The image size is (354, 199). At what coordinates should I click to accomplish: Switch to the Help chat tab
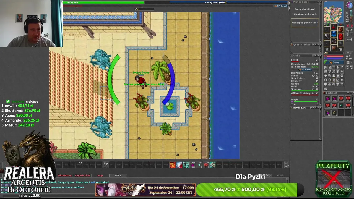point(100,176)
